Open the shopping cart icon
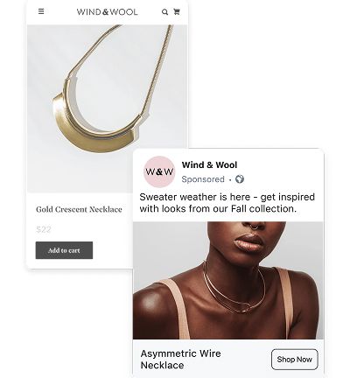350x378 pixels. [177, 11]
